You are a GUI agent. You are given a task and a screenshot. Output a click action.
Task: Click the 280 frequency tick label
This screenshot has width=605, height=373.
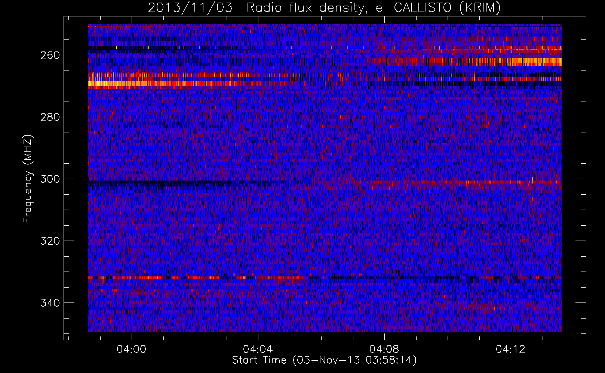(50, 117)
